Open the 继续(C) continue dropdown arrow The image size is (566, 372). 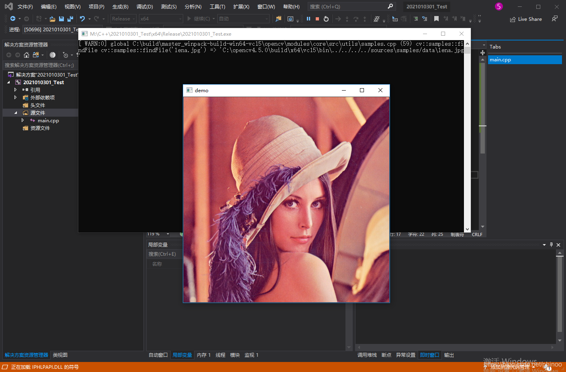[214, 19]
